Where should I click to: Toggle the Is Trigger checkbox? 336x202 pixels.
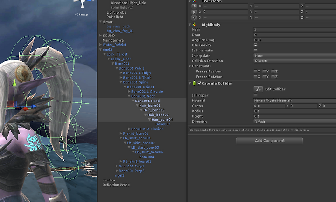[x=255, y=95]
